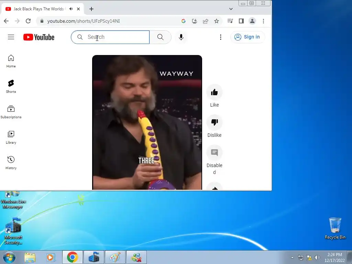The width and height of the screenshot is (352, 264).
Task: View site info via padlock icon
Action: pyautogui.click(x=42, y=21)
